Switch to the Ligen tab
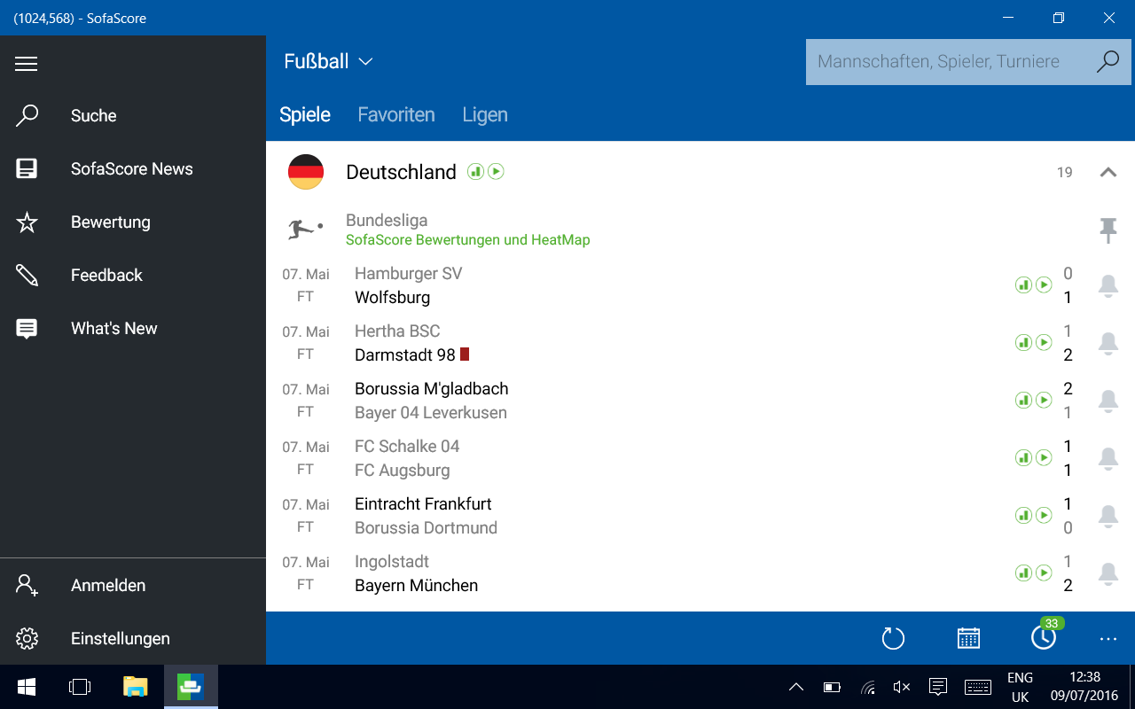The width and height of the screenshot is (1135, 709). click(485, 114)
